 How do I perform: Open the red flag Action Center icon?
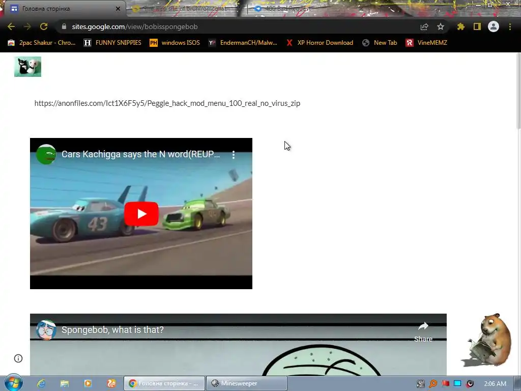click(x=445, y=384)
